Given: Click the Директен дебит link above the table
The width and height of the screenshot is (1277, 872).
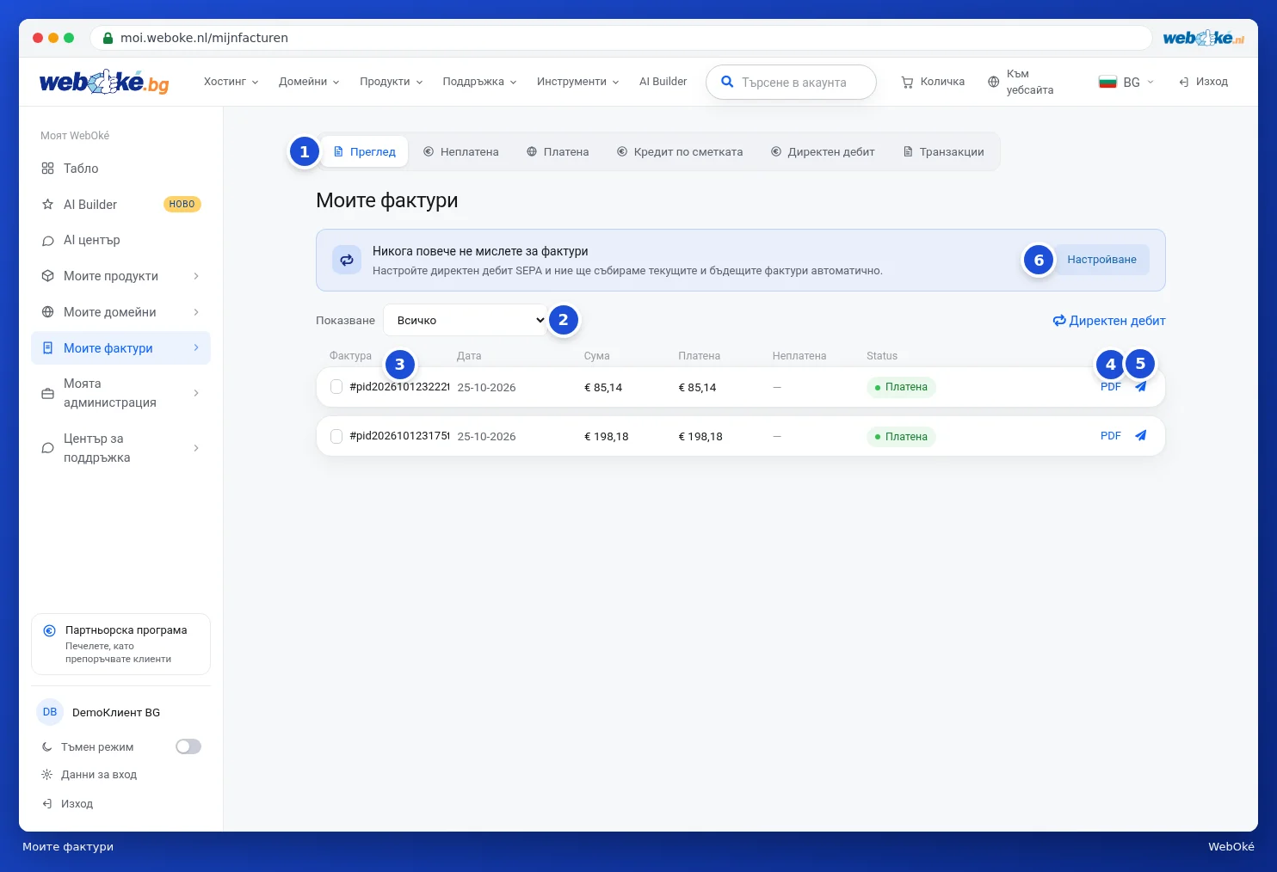Looking at the screenshot, I should click(x=1109, y=321).
